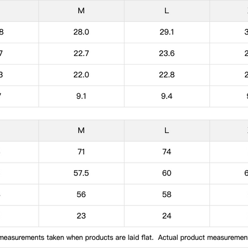248x248 pixels.
Task: Click the L header in lower table
Action: click(167, 130)
